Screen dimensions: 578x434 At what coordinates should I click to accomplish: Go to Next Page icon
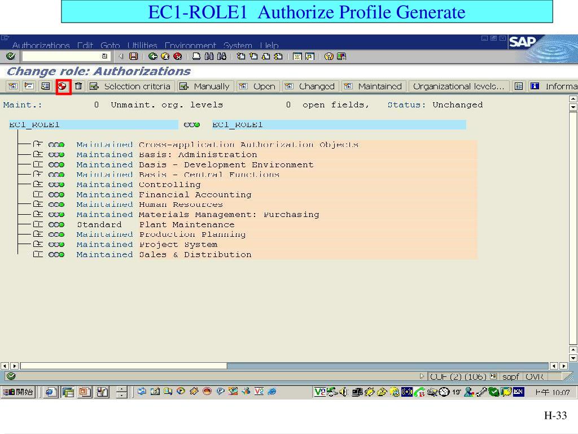click(x=266, y=56)
